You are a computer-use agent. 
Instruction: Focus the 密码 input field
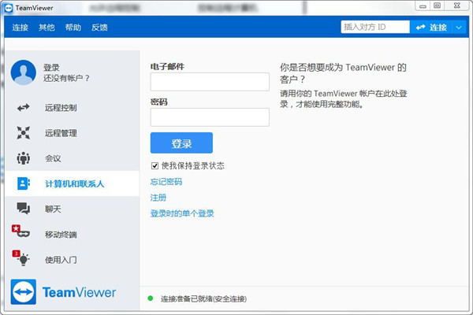(210, 117)
